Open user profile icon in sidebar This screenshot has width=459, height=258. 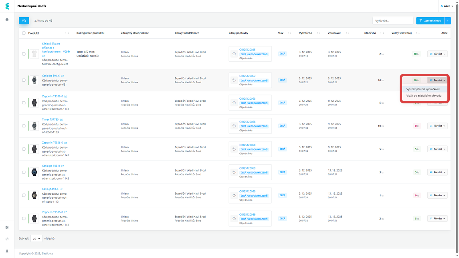click(7, 251)
